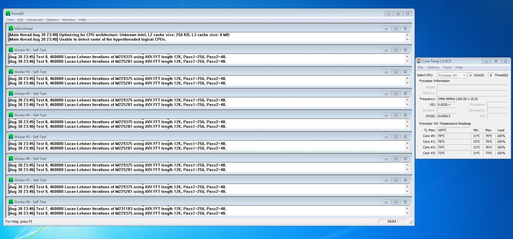Click the Core #2 Max value 76°C

pos(489,147)
